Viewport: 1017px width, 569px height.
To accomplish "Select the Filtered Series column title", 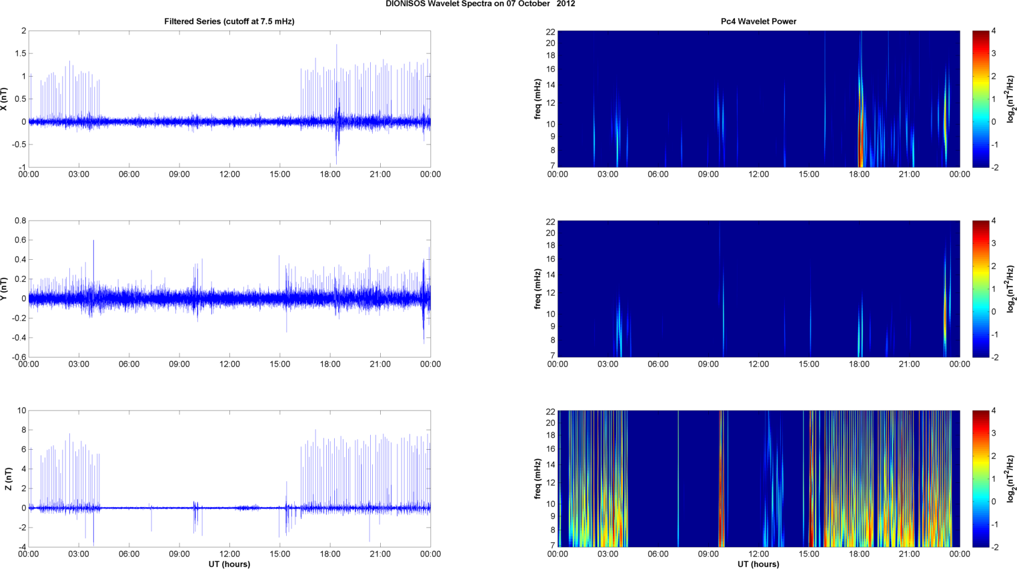I will [x=229, y=21].
